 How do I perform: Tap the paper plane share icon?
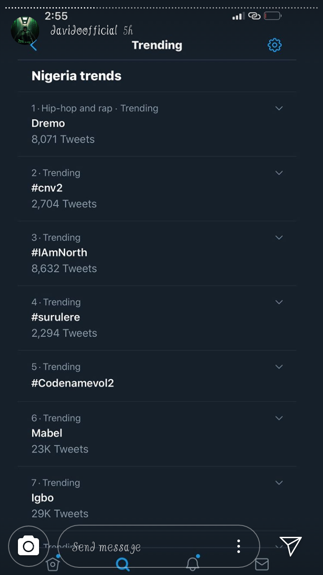tap(290, 546)
